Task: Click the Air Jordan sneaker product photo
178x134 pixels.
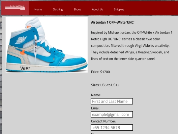Action: 47,45
